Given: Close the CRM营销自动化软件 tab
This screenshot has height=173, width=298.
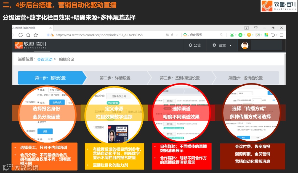Looking at the screenshot, I should 50,28.
